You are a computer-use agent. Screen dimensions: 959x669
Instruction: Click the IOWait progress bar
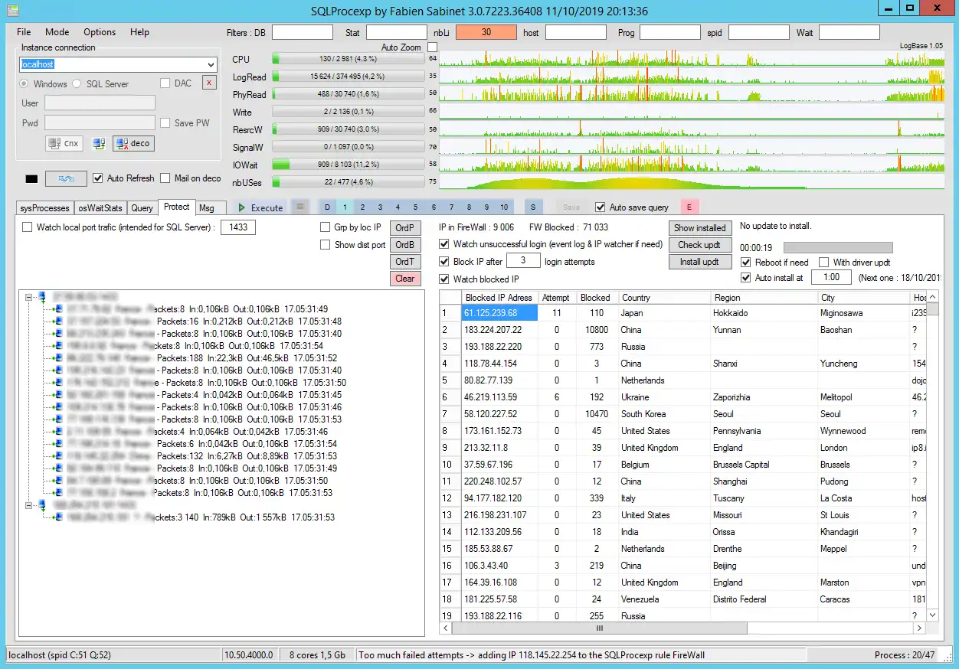click(349, 165)
